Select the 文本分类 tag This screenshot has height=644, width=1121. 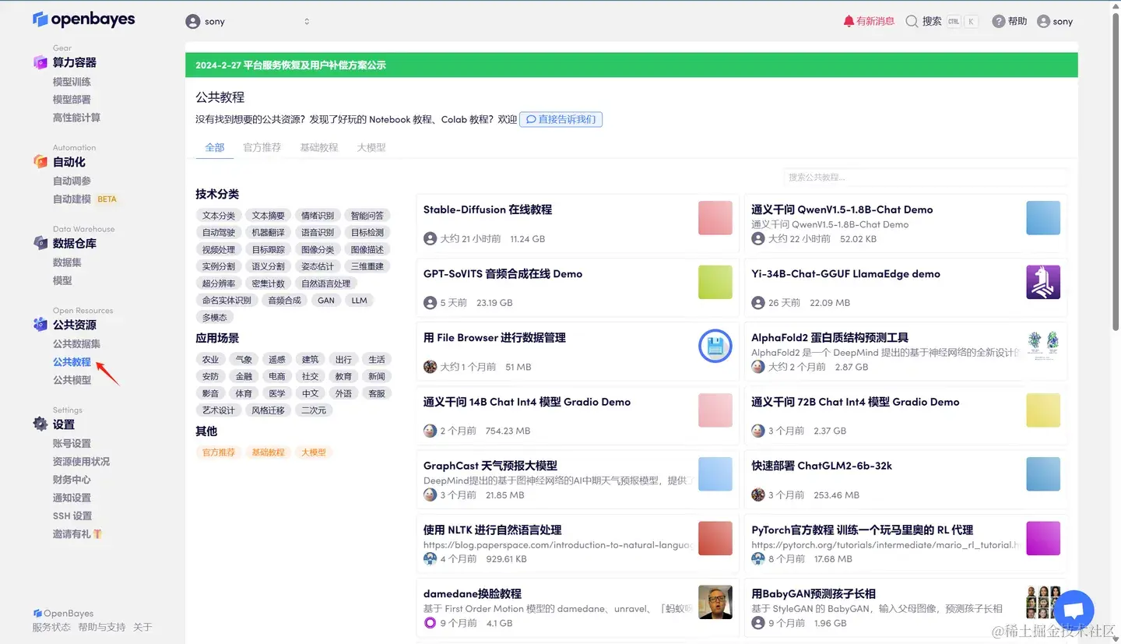pyautogui.click(x=219, y=216)
